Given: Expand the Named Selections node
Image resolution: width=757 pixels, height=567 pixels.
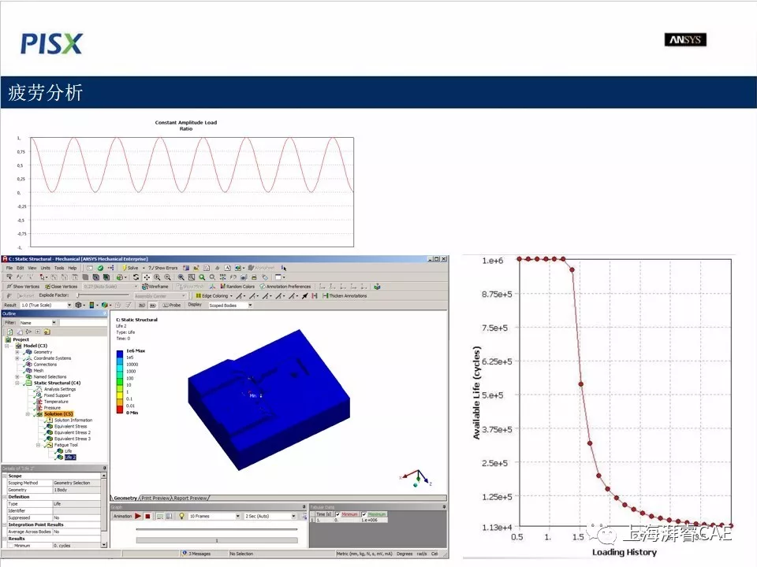Looking at the screenshot, I should click(x=17, y=376).
